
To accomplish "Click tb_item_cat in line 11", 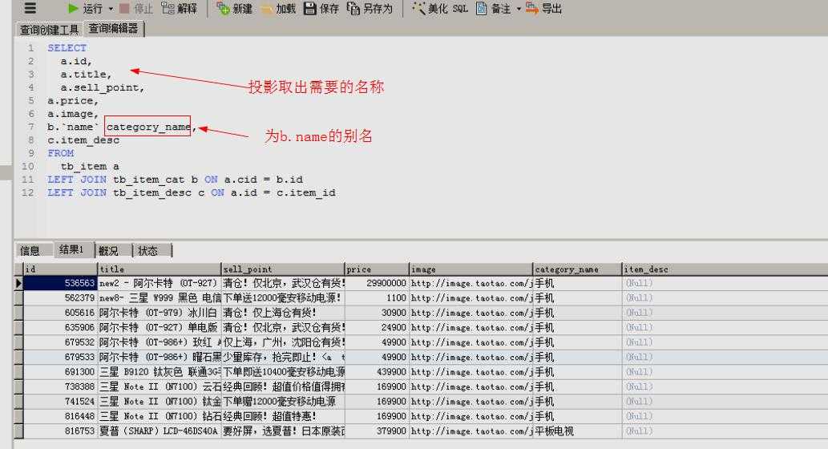I will [x=148, y=180].
